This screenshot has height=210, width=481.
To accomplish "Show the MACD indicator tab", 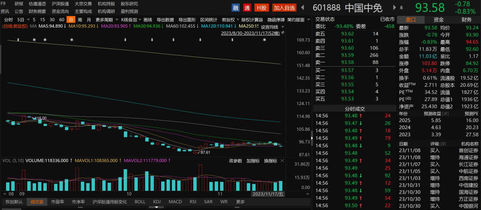I will pos(175,202).
